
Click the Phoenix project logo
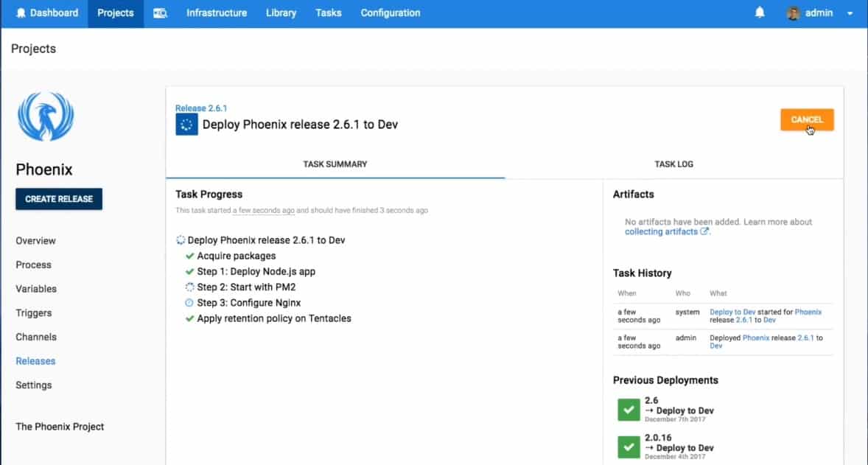(46, 116)
